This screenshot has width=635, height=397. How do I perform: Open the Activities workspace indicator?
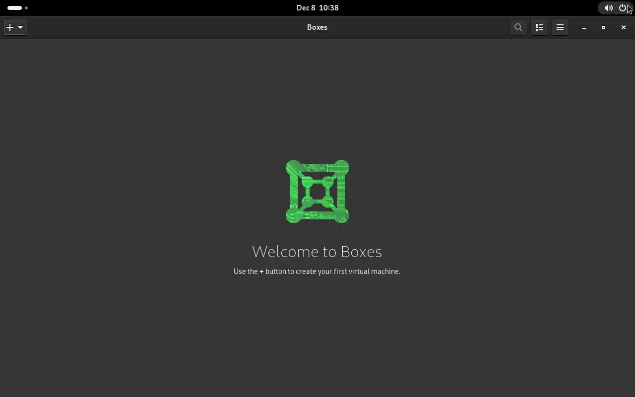[x=17, y=8]
